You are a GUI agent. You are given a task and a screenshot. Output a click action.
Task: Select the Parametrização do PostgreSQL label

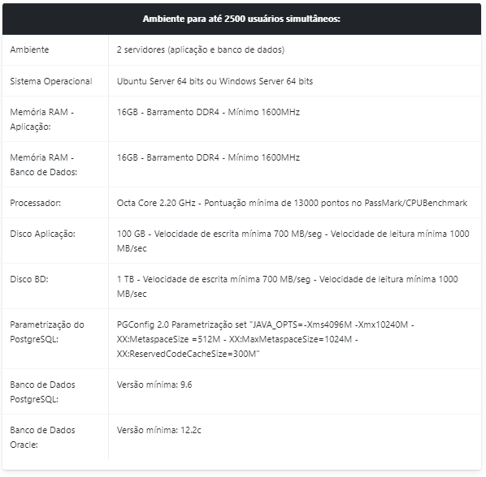point(47,332)
